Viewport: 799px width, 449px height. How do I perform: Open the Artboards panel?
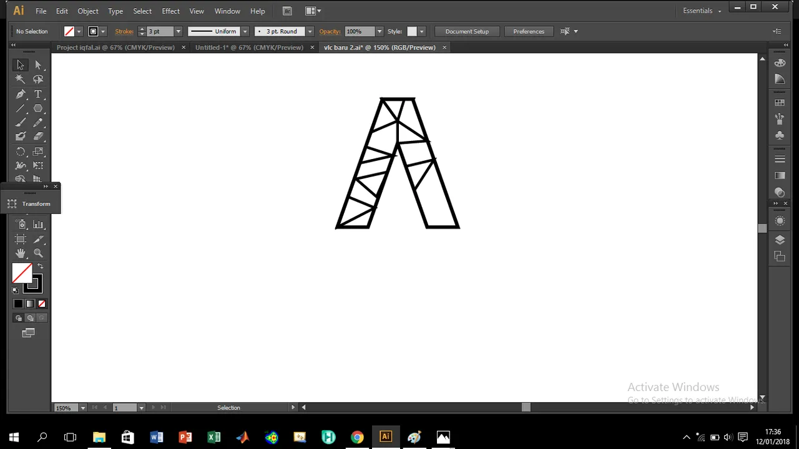[780, 256]
